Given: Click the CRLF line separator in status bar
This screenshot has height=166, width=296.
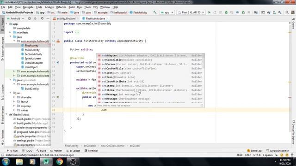Looking at the screenshot, I should [248, 155].
